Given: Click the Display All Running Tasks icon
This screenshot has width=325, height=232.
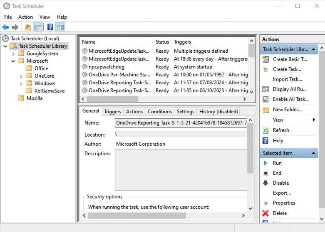Looking at the screenshot, I should pos(266,89).
